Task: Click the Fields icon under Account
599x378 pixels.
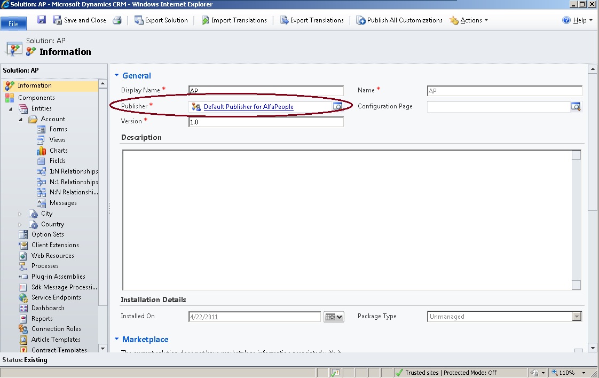Action: coord(41,161)
